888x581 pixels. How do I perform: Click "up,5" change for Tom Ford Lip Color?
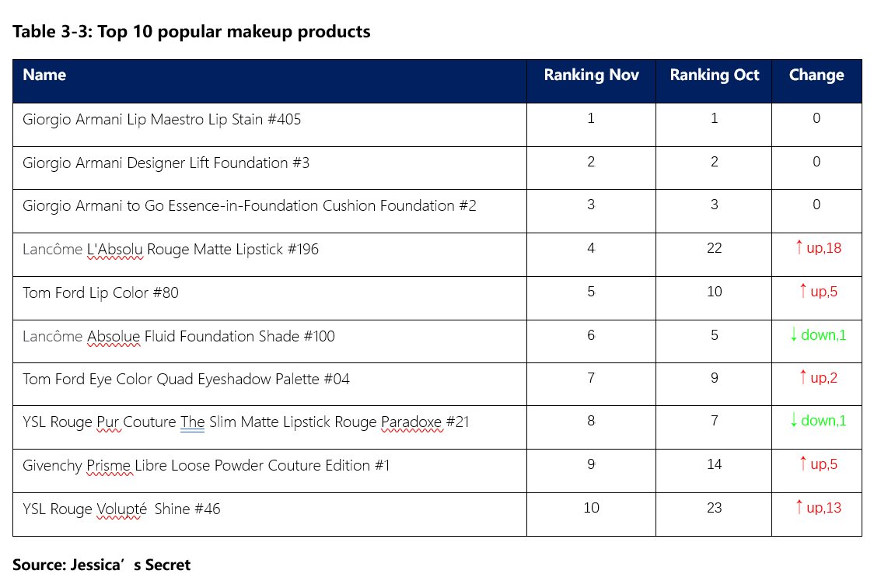pos(818,292)
